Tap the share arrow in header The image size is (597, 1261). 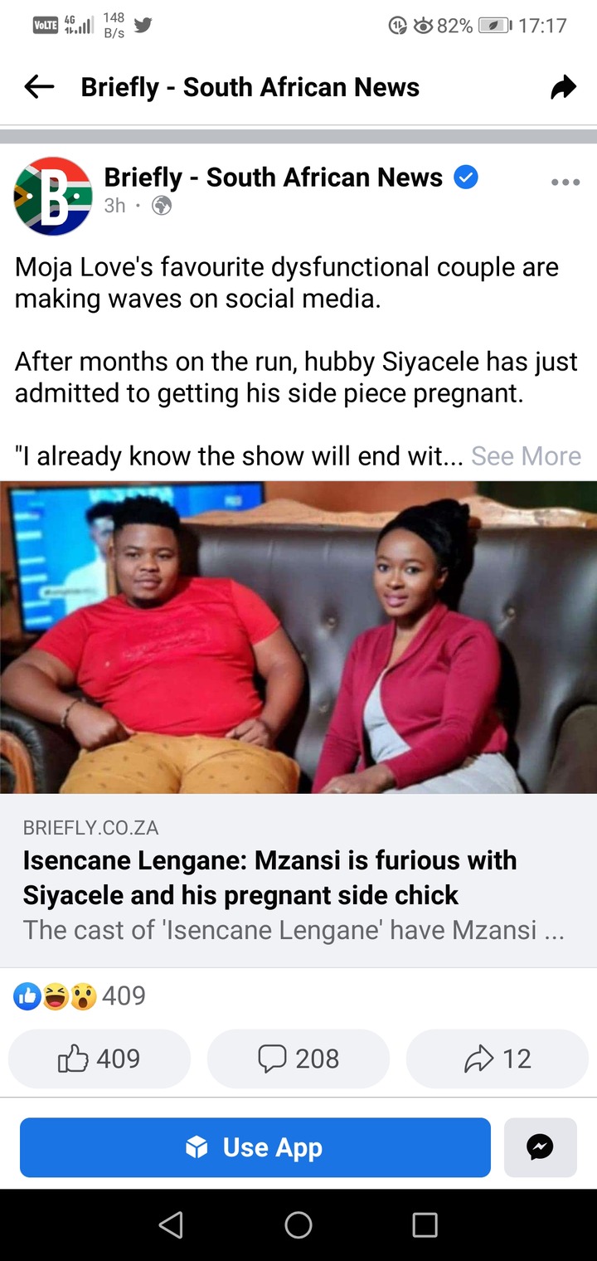564,87
